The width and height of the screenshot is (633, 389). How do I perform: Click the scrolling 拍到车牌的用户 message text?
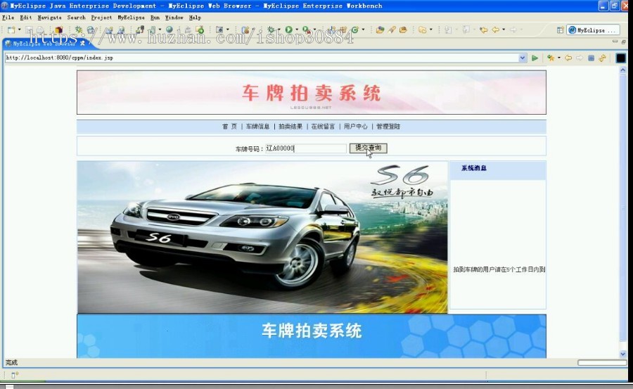(x=499, y=269)
